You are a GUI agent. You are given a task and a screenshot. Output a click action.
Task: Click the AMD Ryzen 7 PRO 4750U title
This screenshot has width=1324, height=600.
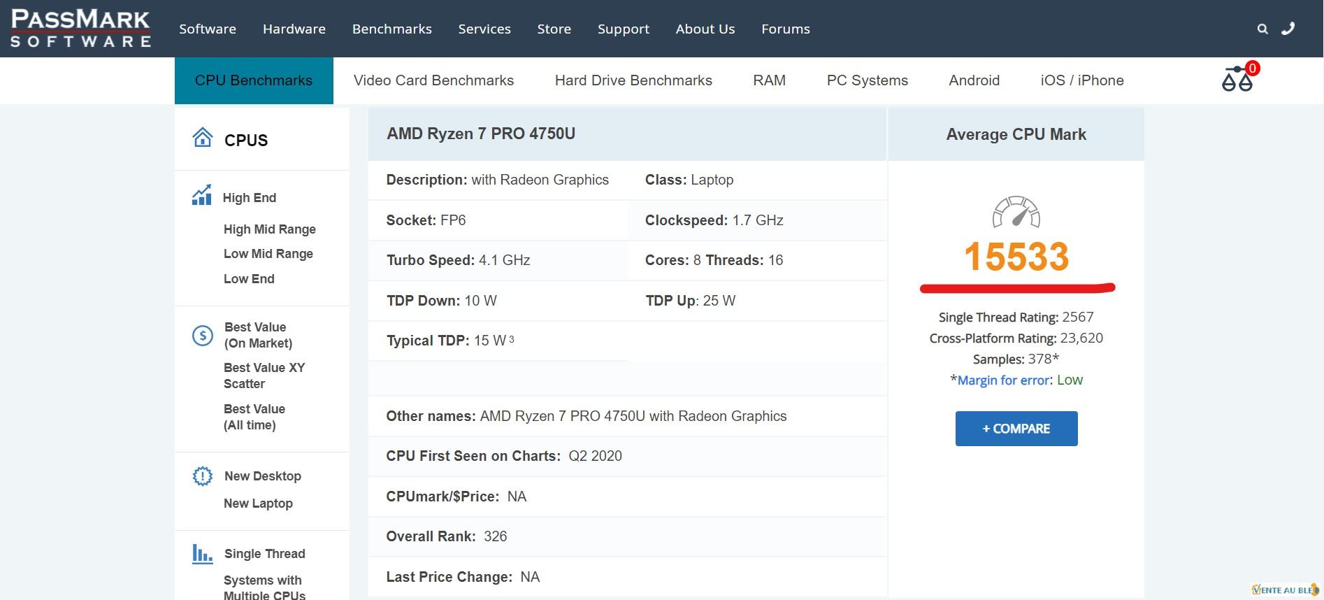[481, 134]
